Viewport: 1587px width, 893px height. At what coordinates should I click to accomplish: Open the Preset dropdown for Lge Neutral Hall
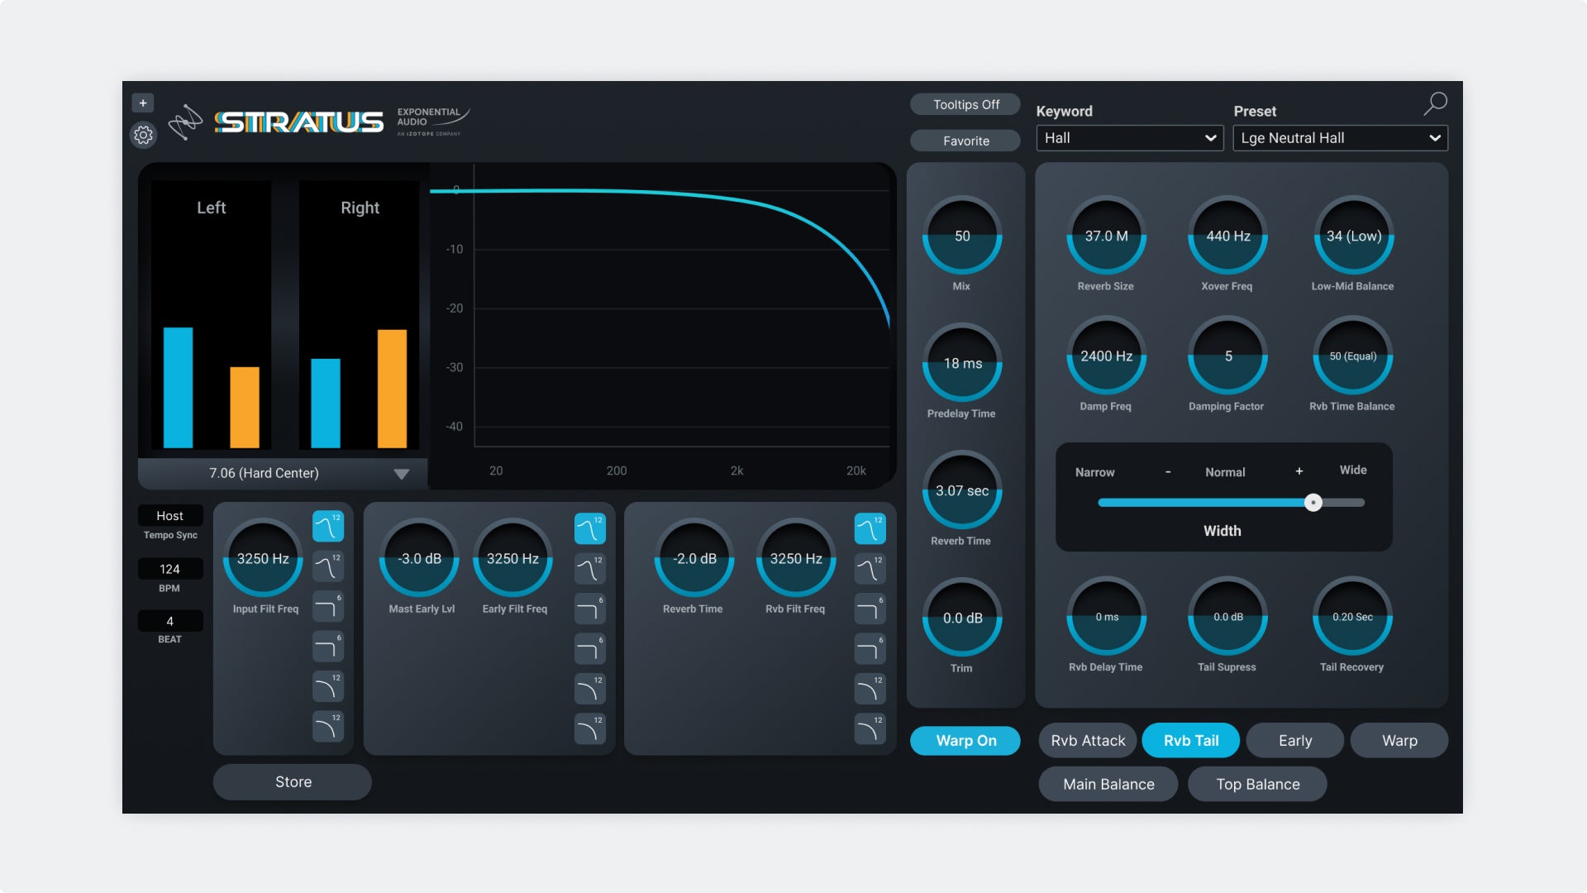[x=1339, y=138]
